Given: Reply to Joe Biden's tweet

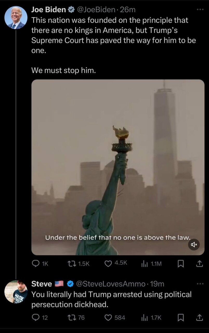Looking at the screenshot, I should 40,264.
